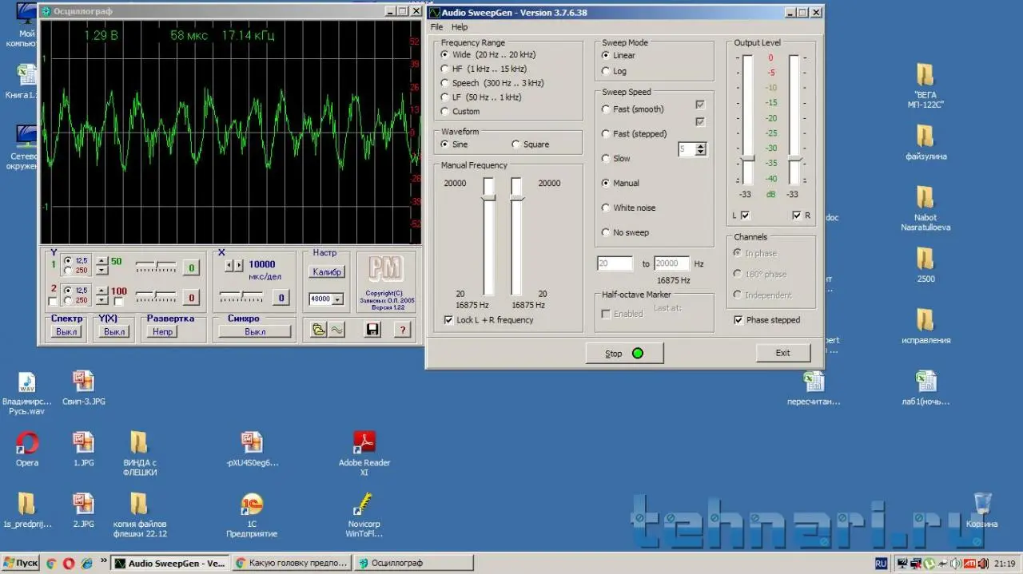
Task: Click the sweep start frequency field showing 20
Action: (x=615, y=263)
